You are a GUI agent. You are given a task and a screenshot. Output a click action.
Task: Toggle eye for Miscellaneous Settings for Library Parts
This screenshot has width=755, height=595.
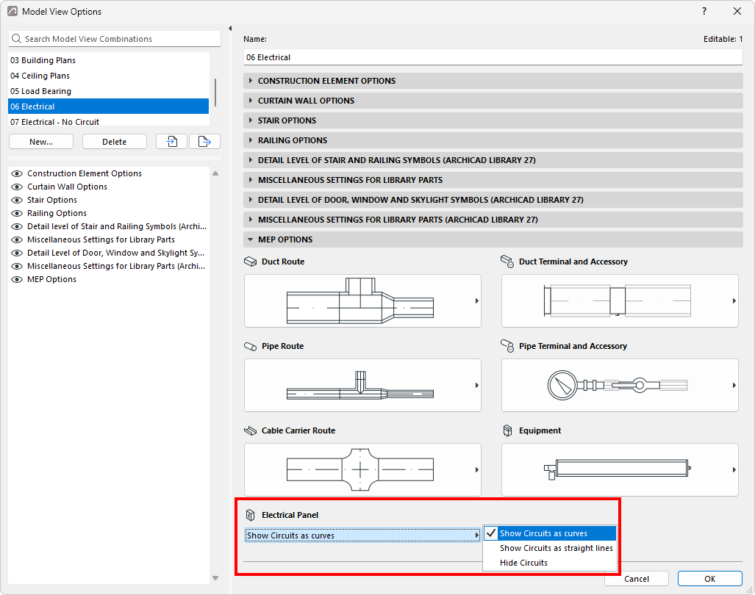tap(17, 239)
